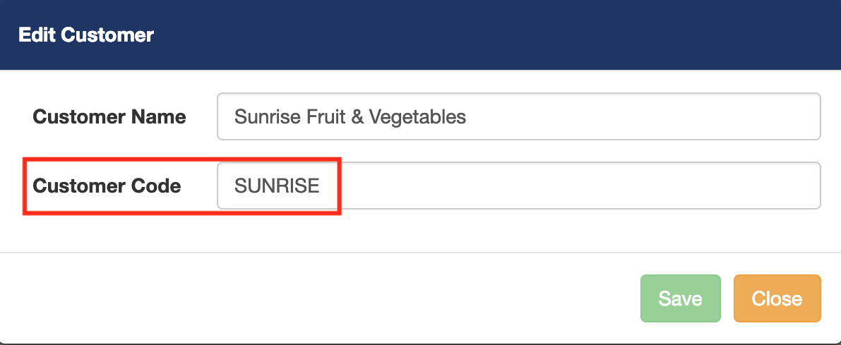Click the SUNRISE text in code field

277,186
